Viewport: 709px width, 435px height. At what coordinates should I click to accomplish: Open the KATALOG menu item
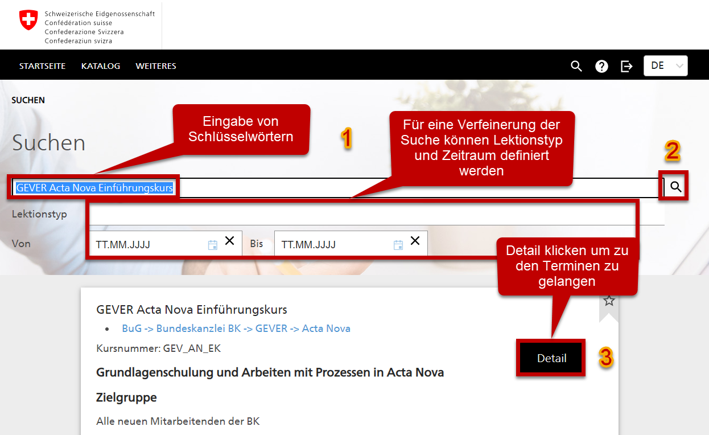[101, 66]
